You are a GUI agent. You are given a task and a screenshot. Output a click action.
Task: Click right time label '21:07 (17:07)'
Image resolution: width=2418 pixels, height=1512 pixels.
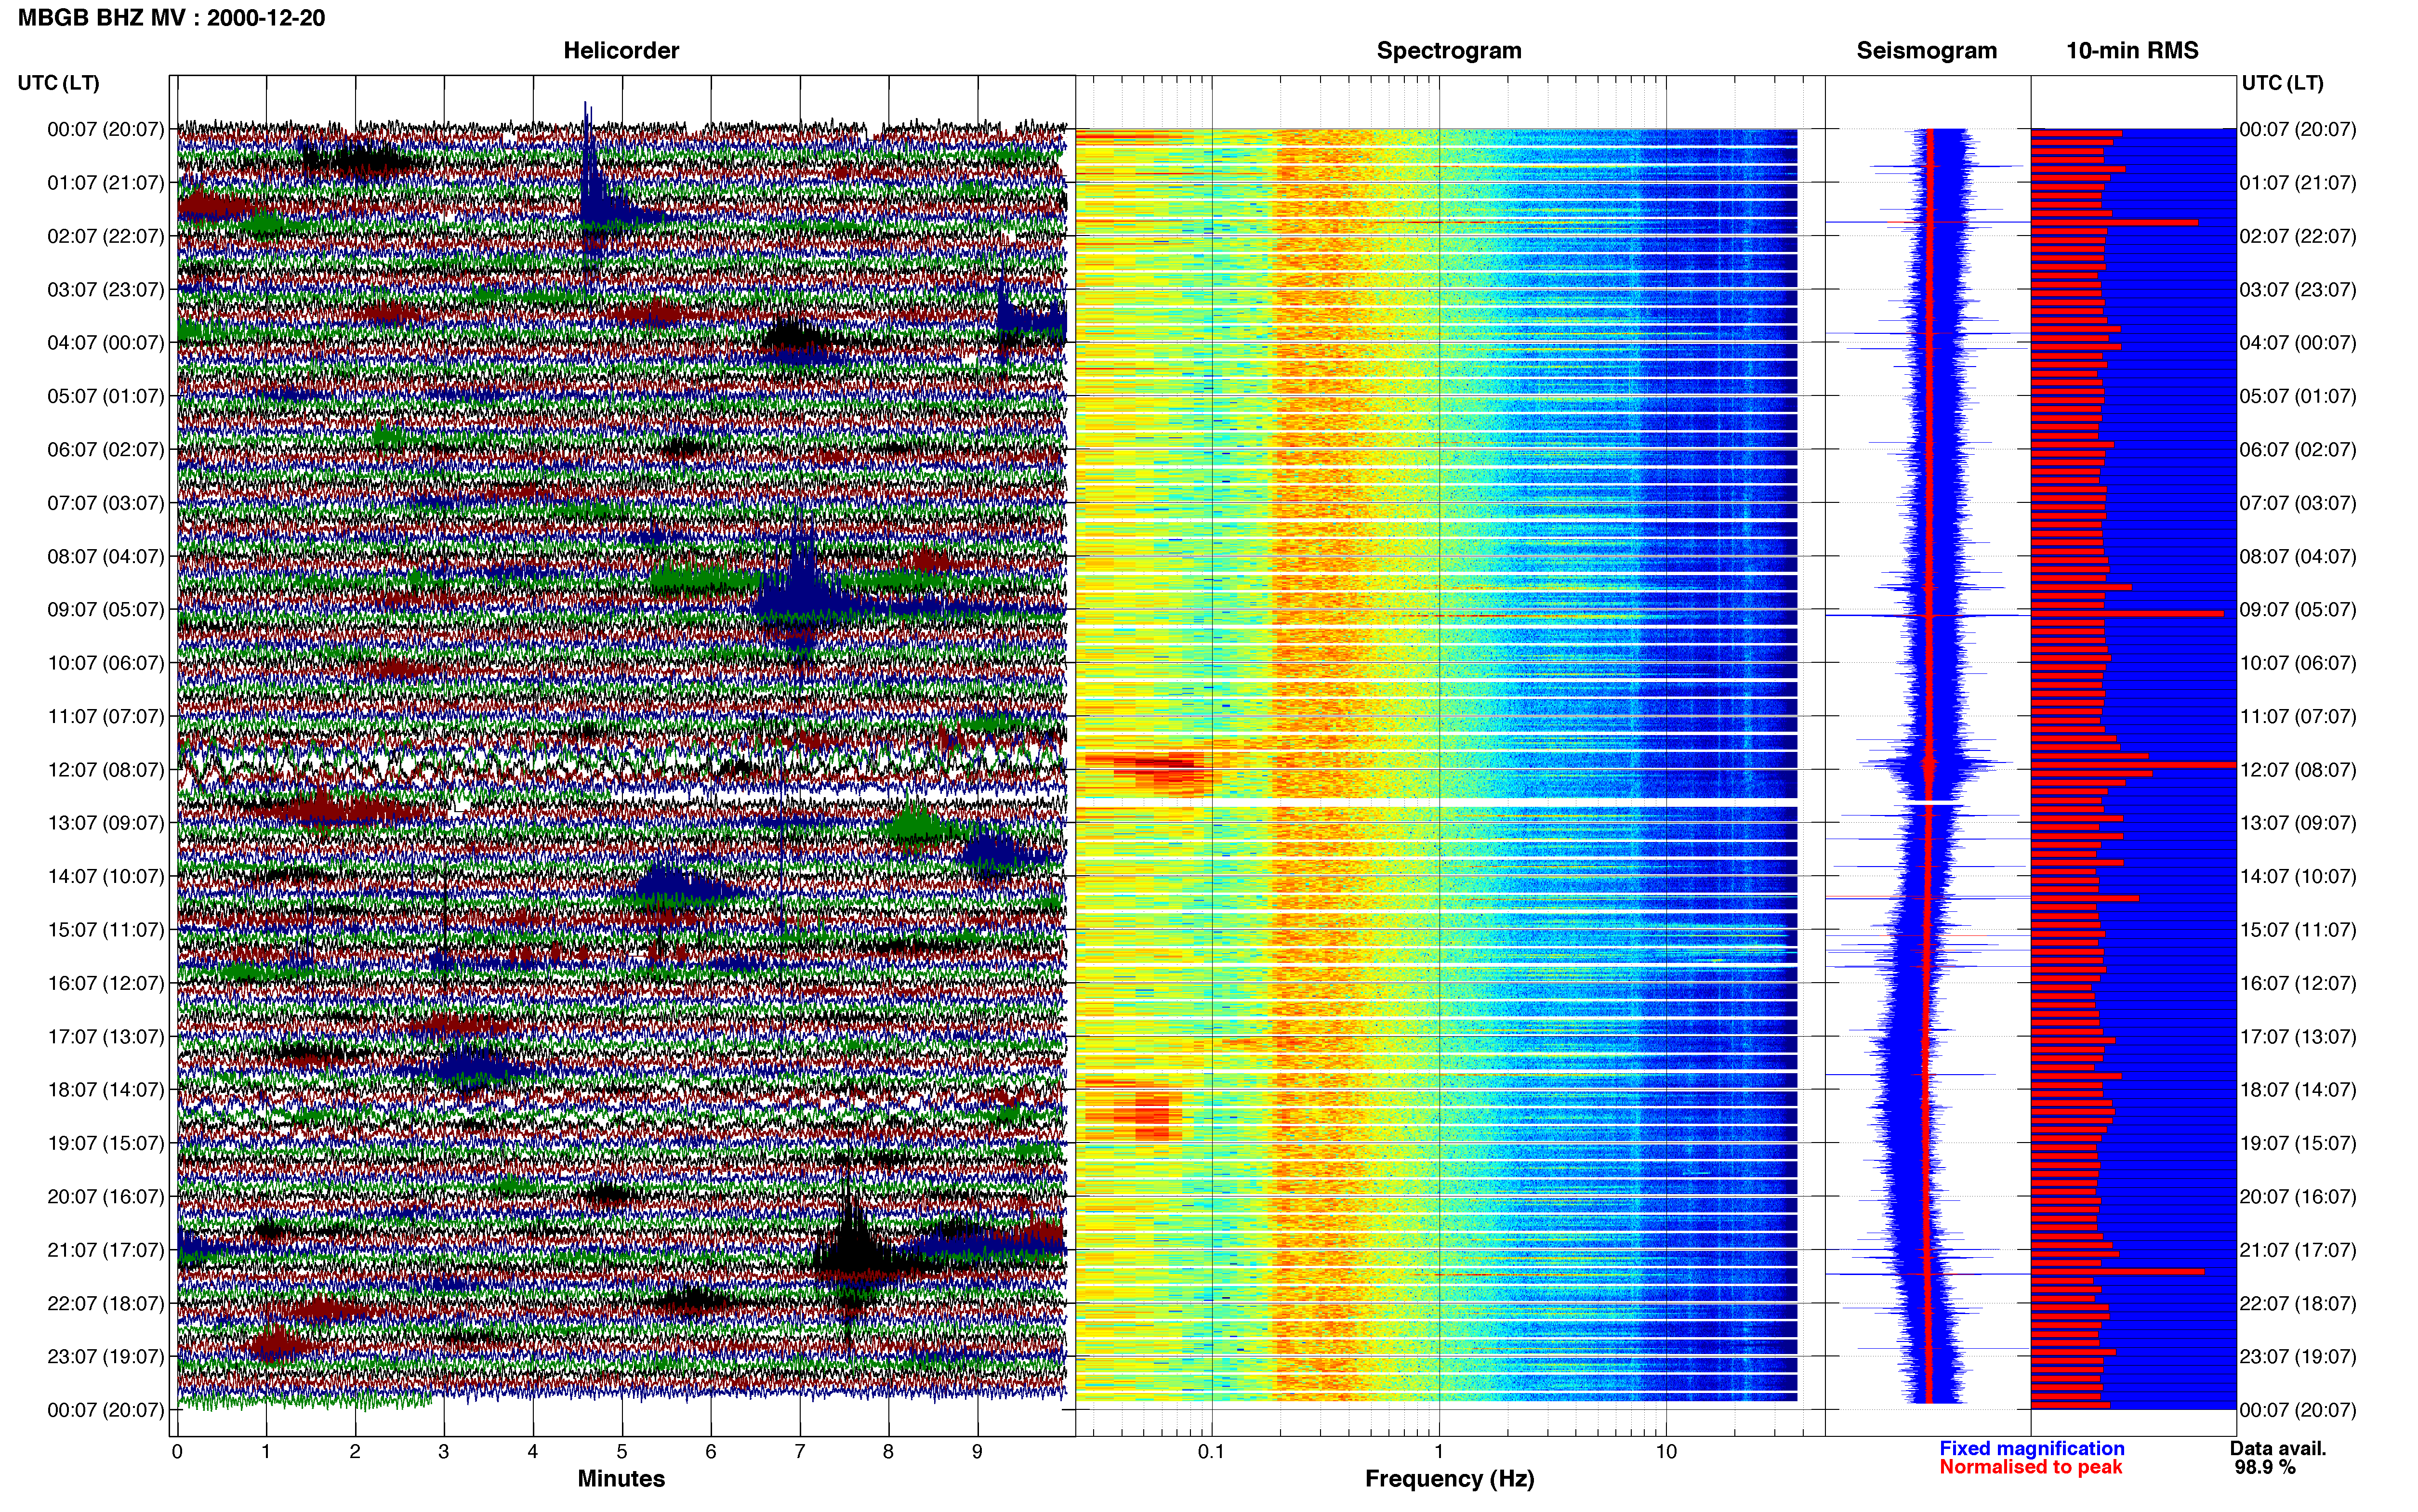(2298, 1249)
